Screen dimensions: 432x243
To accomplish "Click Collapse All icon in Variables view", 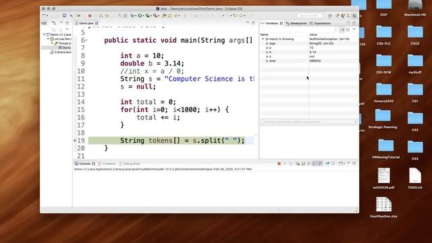I will pos(348,30).
